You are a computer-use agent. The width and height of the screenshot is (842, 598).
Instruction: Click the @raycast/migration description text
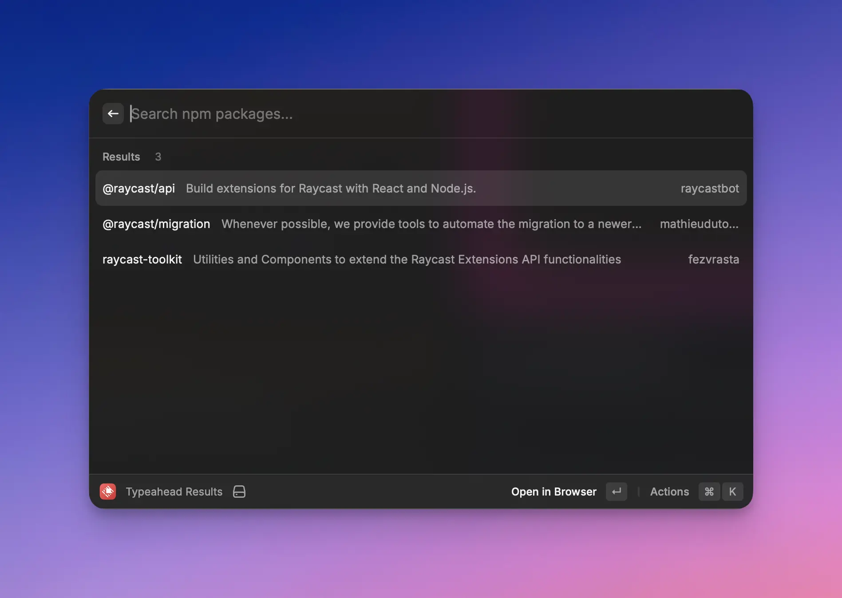point(431,224)
